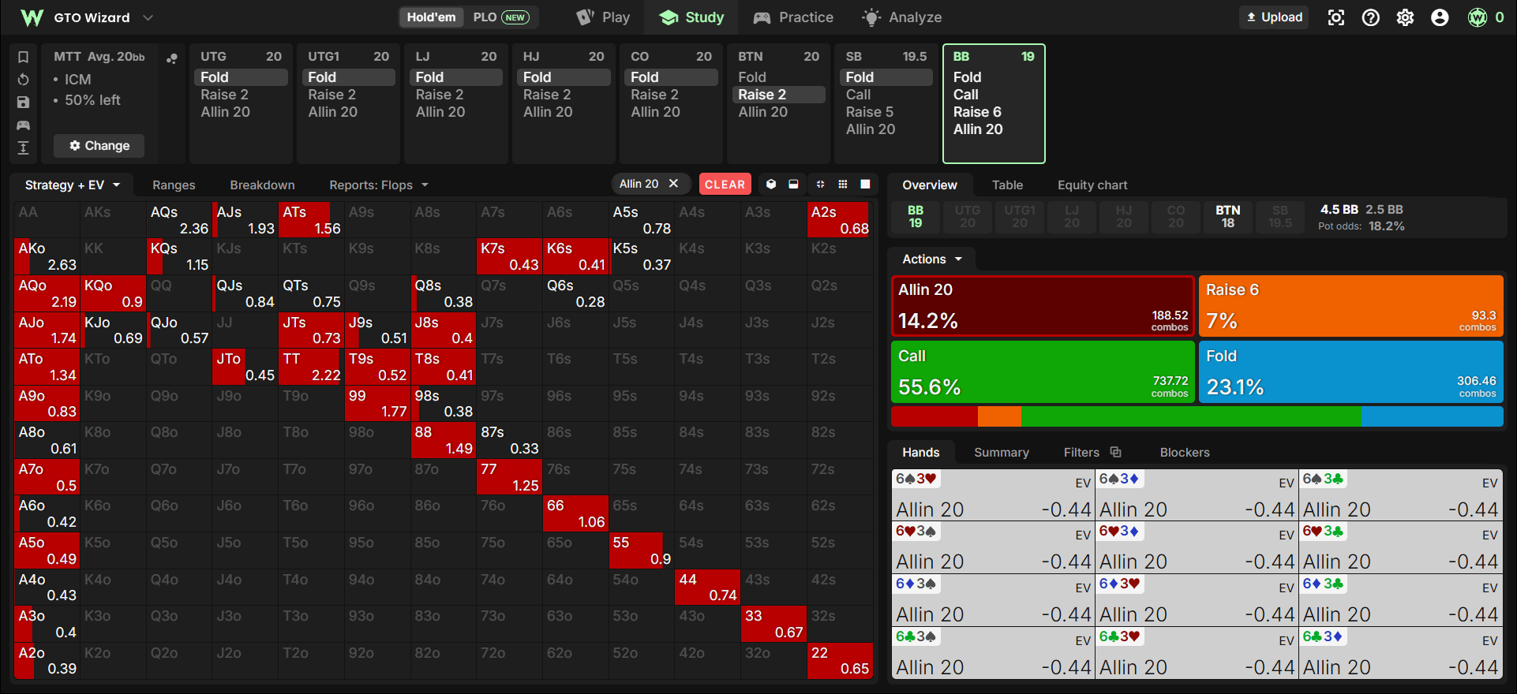This screenshot has width=1517, height=694.
Task: Click the 6♦3♣ hand card
Action: (1400, 600)
